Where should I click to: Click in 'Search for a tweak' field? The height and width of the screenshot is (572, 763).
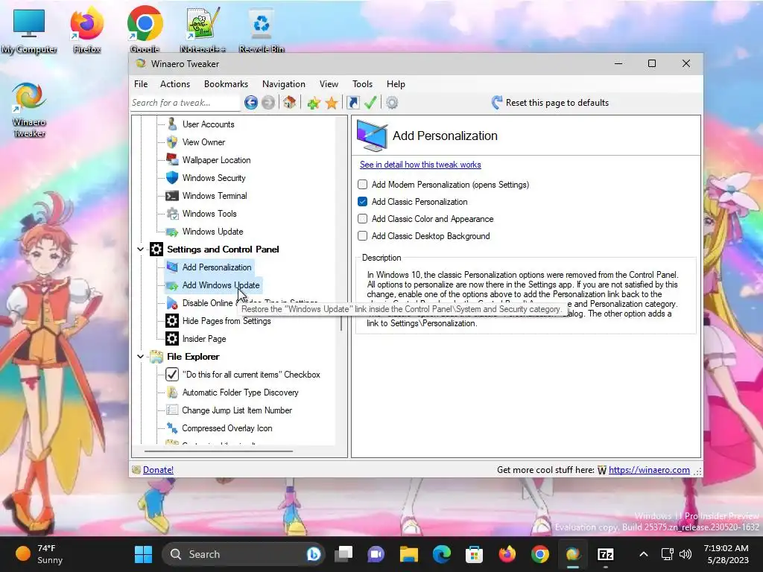point(185,103)
